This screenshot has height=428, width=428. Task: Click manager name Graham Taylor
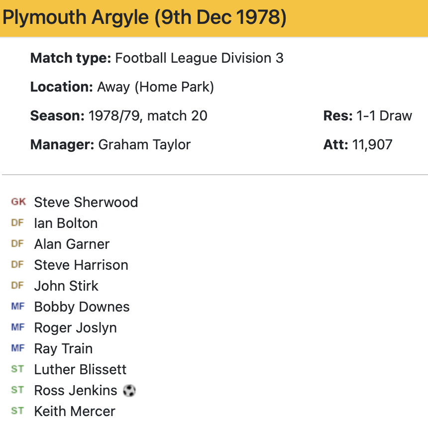click(x=144, y=145)
